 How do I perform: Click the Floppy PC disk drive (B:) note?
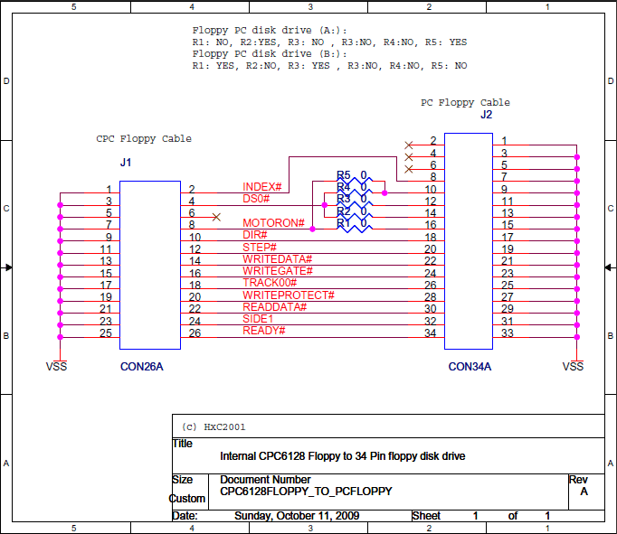pyautogui.click(x=270, y=53)
